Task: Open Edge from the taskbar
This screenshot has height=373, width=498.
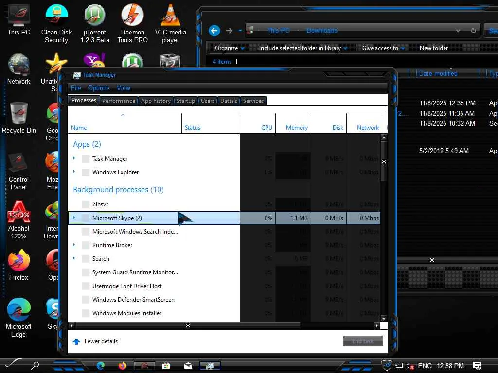Action: tap(101, 366)
